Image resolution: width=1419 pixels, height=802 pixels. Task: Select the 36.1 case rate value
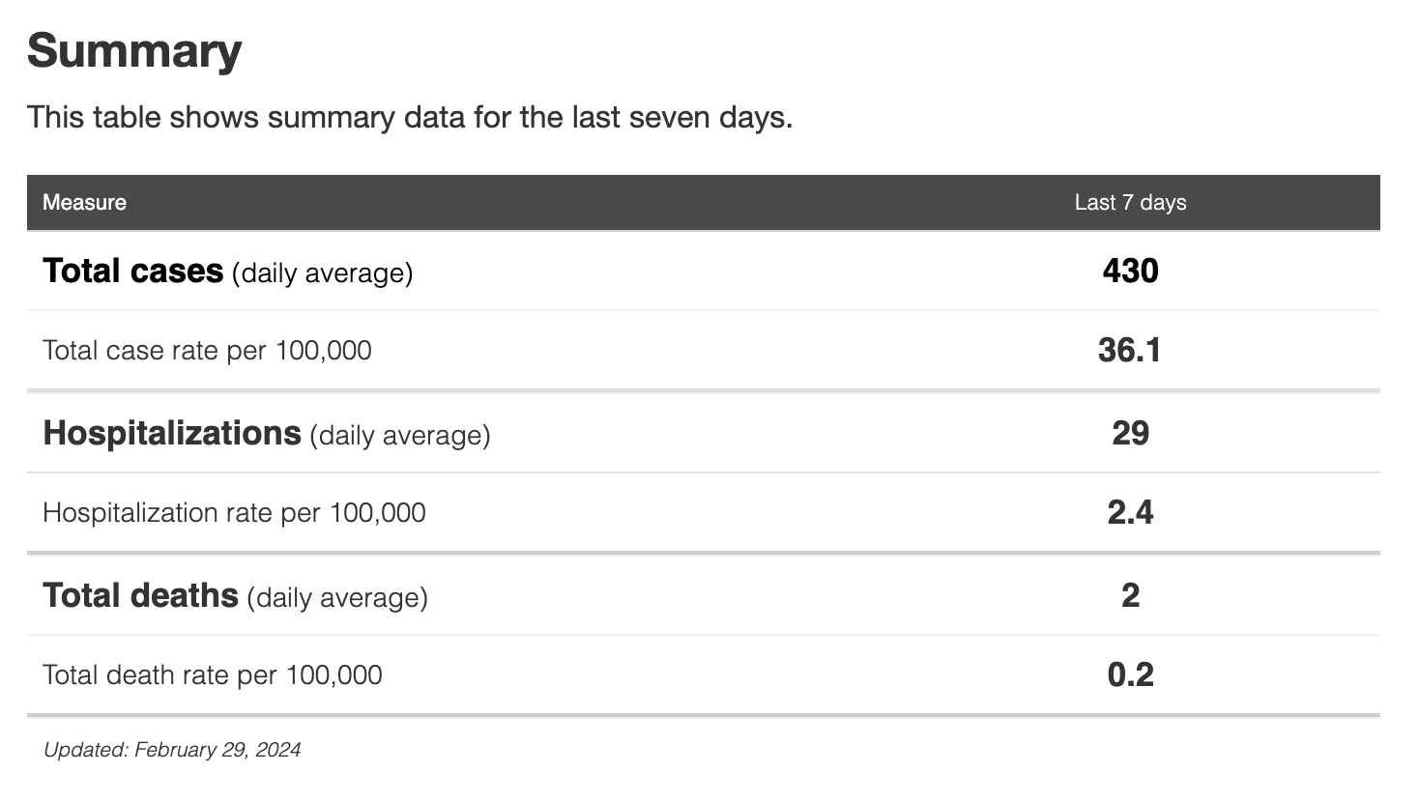pyautogui.click(x=1130, y=351)
